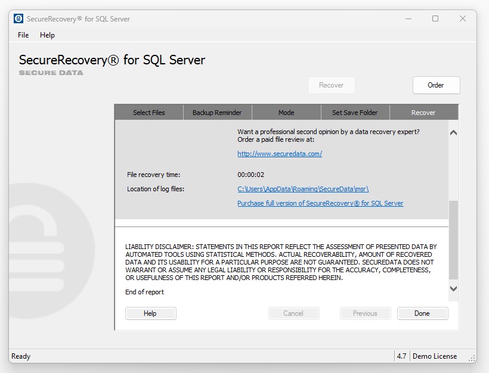Open the File menu

pos(23,35)
